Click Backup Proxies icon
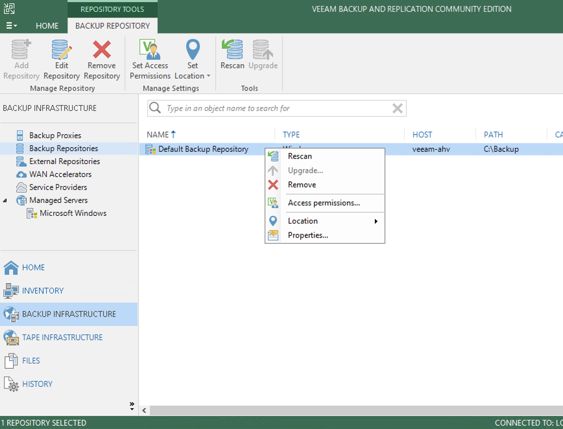 pyautogui.click(x=20, y=135)
